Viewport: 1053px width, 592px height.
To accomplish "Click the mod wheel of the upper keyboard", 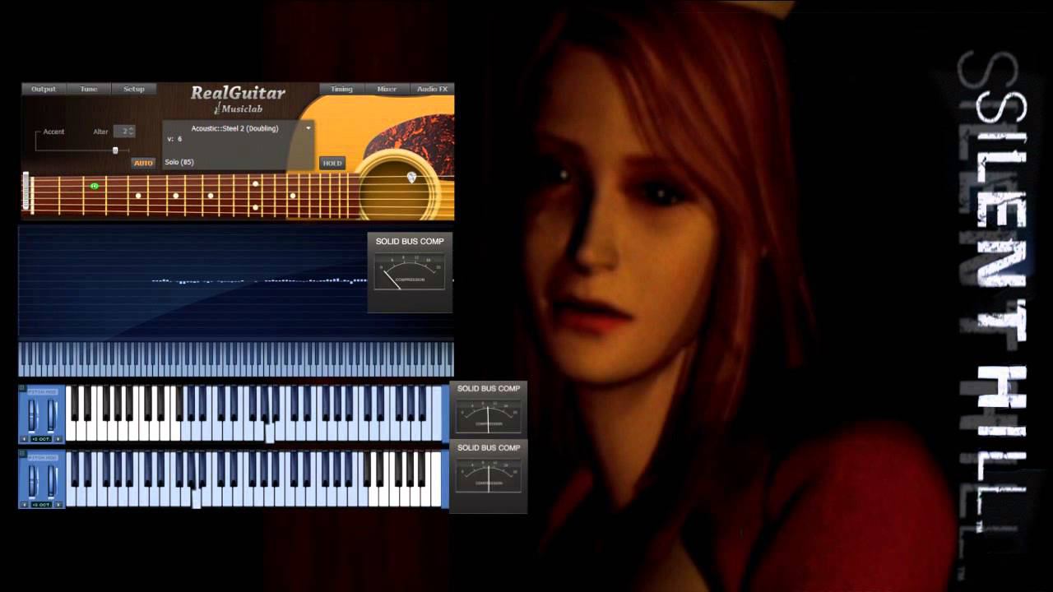I will pos(50,416).
